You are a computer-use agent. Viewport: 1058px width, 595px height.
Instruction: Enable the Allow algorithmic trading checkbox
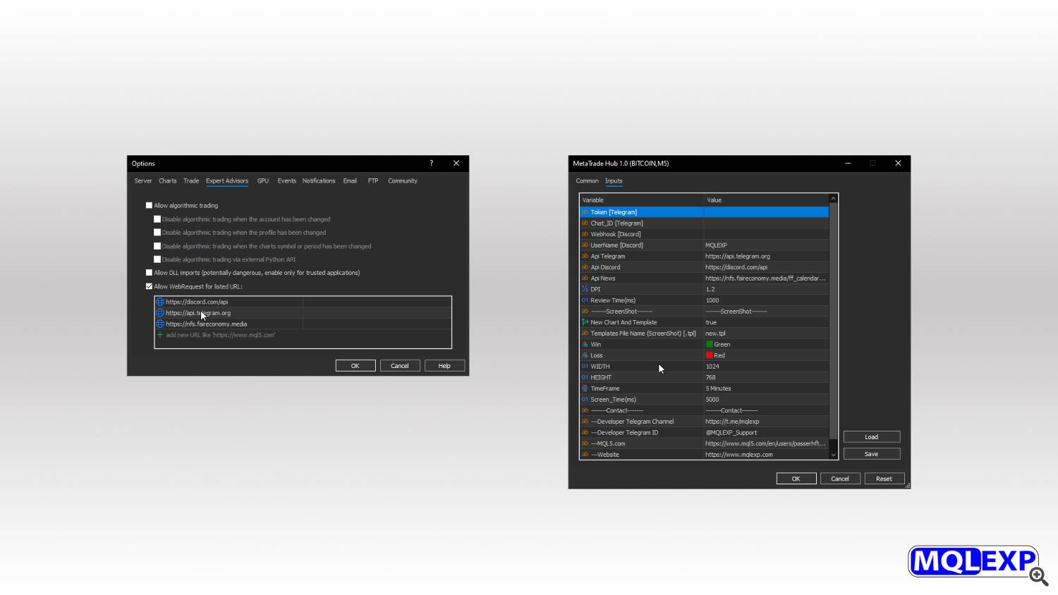pos(149,206)
